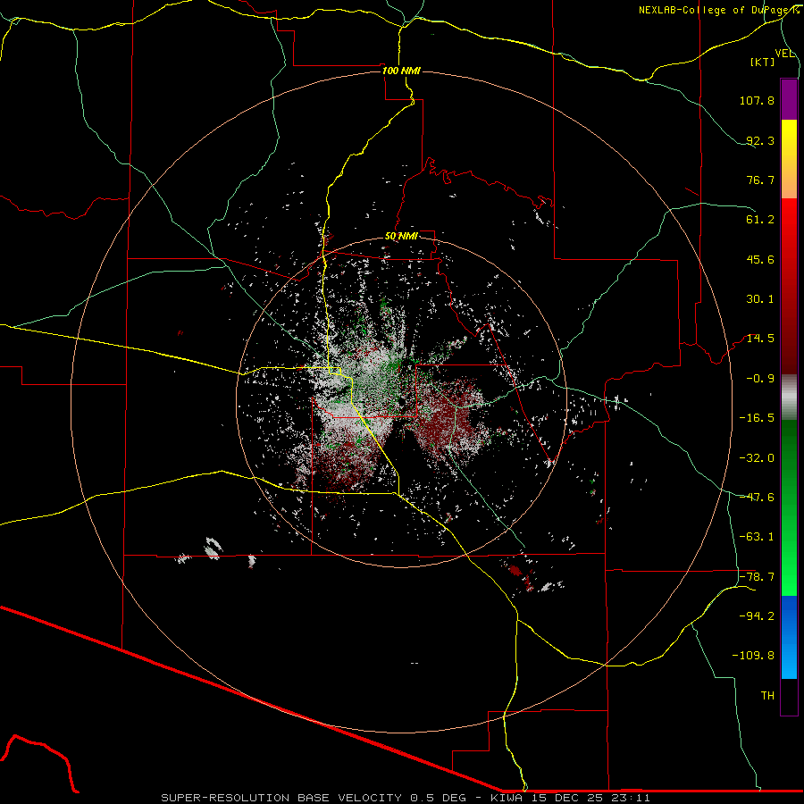Click the 92.3 legend value
The image size is (804, 804).
[760, 140]
